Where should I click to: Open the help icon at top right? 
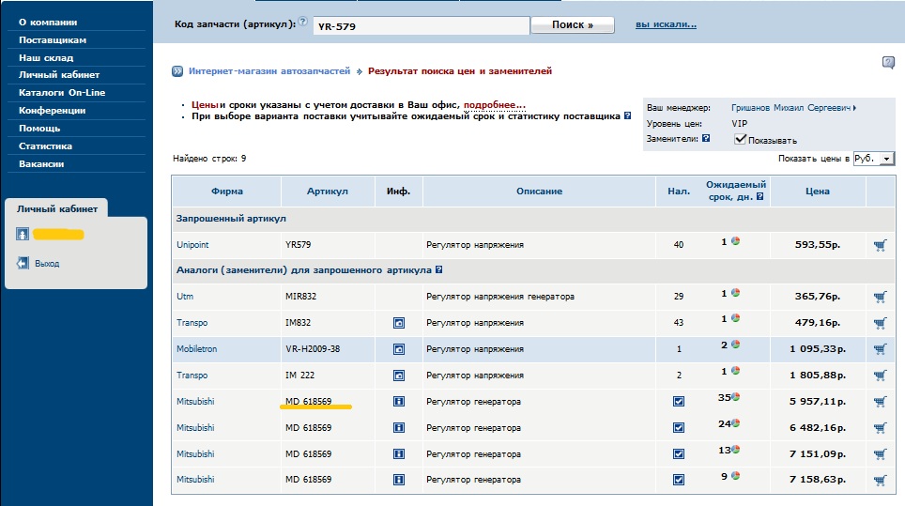(888, 62)
